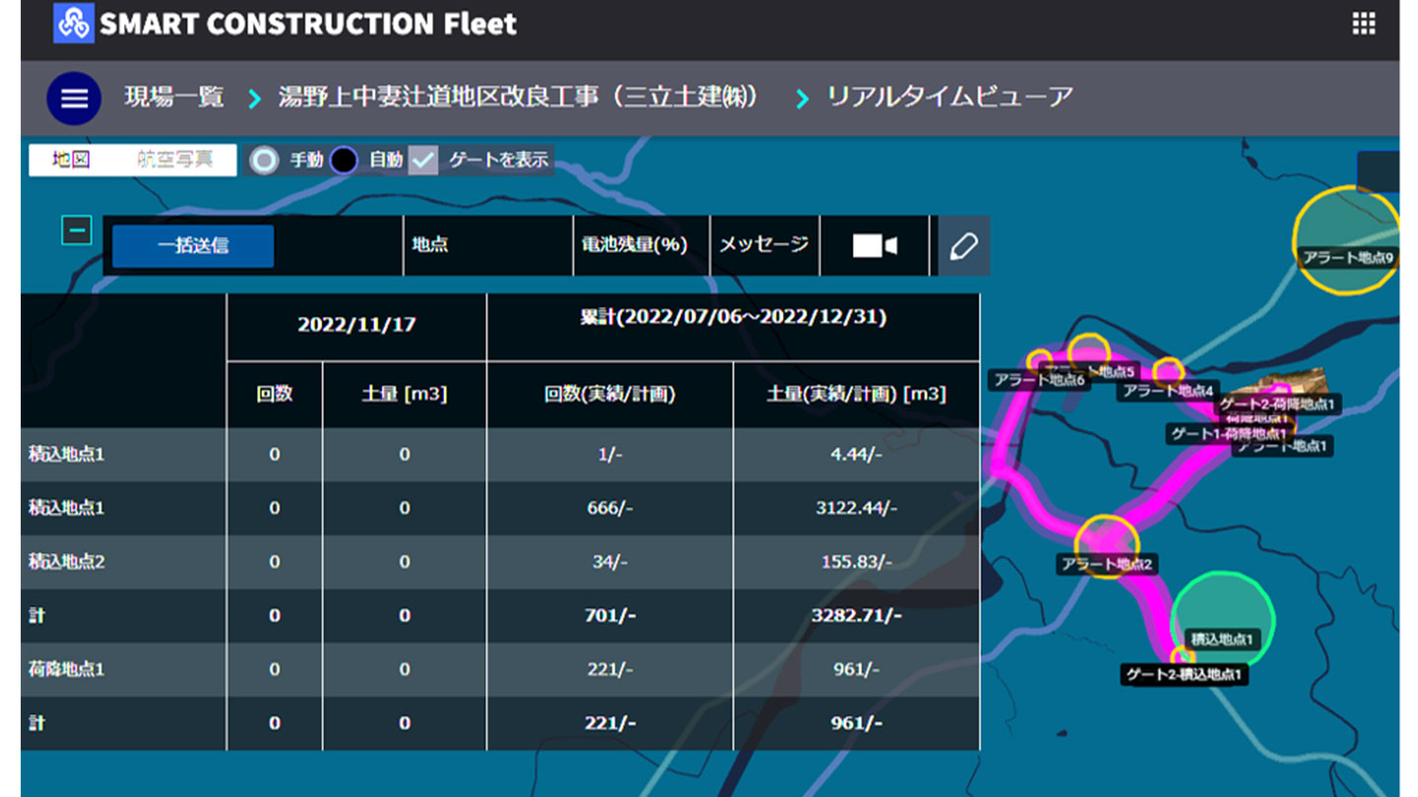Click the アラート地点2 map marker

1107,542
